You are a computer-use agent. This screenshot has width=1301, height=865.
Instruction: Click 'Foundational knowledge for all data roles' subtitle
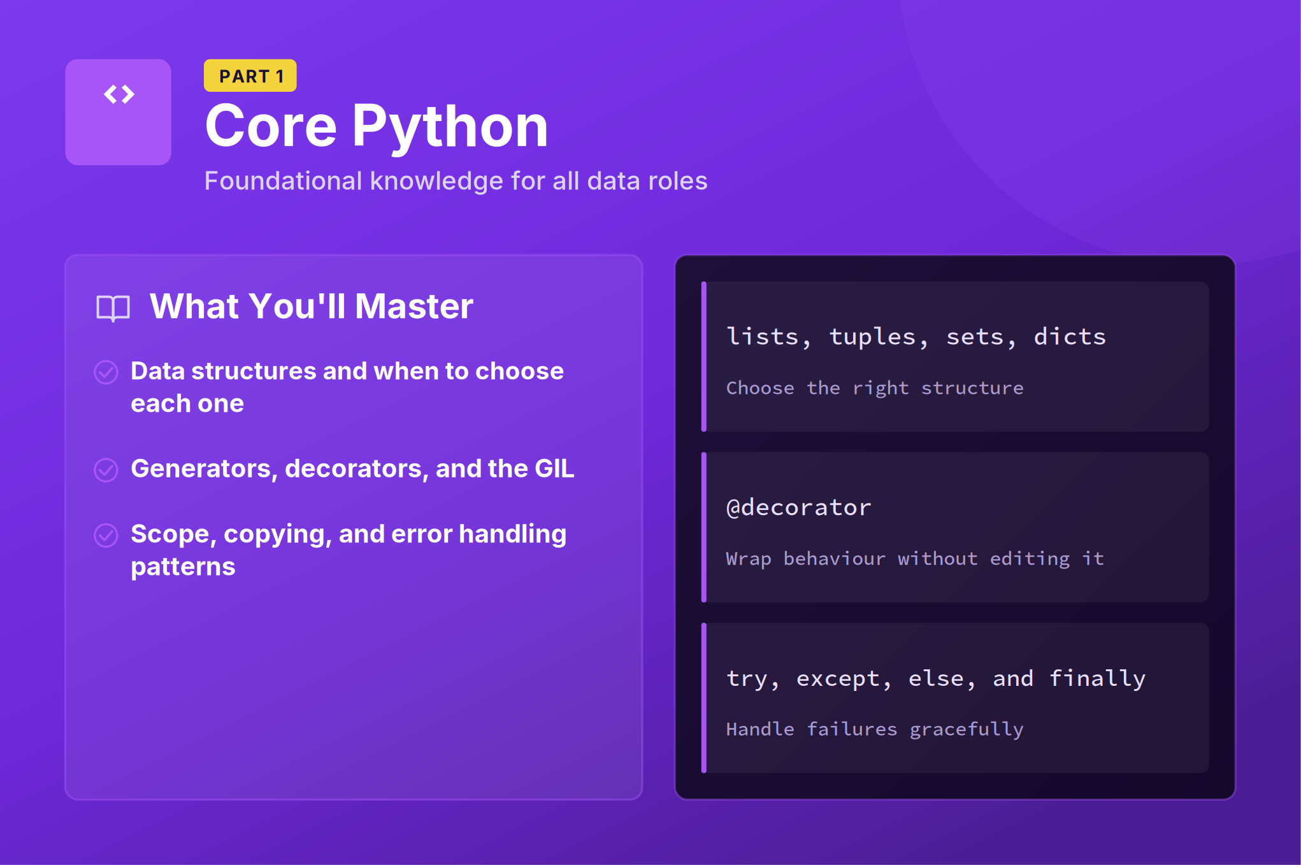[456, 181]
